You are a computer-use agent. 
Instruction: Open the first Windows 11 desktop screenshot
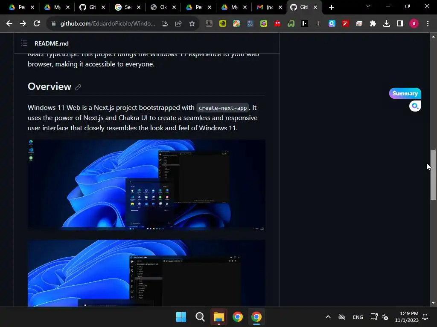146,185
